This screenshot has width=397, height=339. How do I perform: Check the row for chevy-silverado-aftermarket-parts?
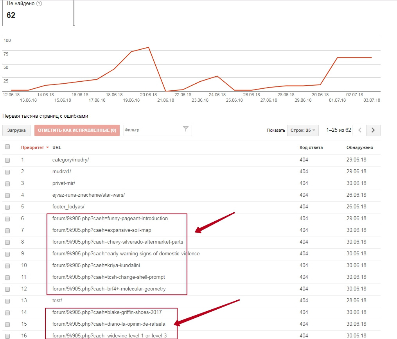7,242
